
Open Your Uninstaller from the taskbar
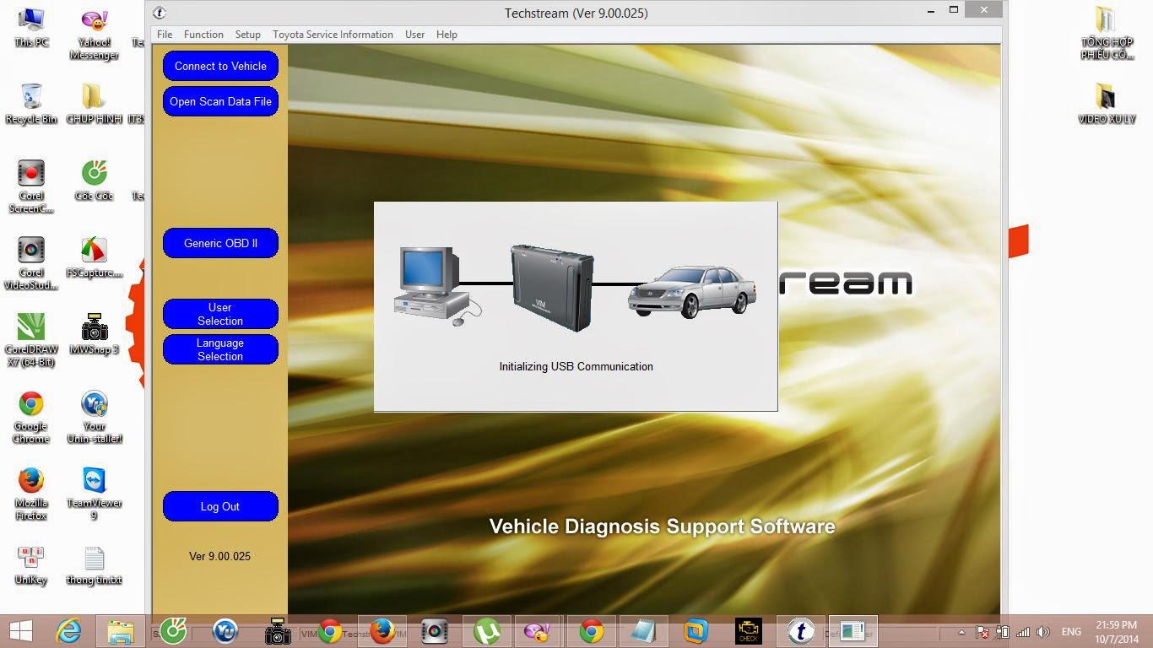[x=225, y=631]
